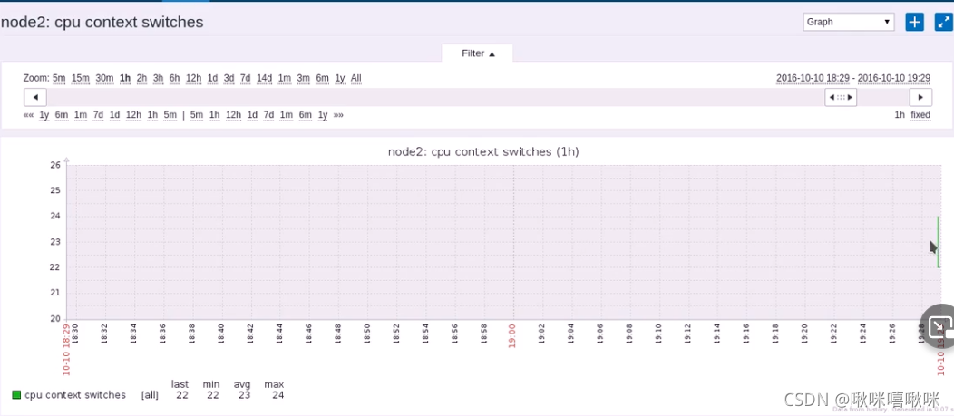Shift forward 1y using link before »»
This screenshot has width=954, height=416.
pyautogui.click(x=323, y=115)
